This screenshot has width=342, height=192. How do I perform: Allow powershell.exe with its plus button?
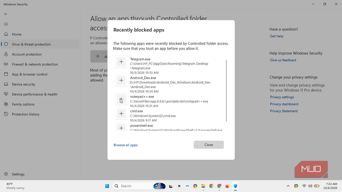(121, 127)
